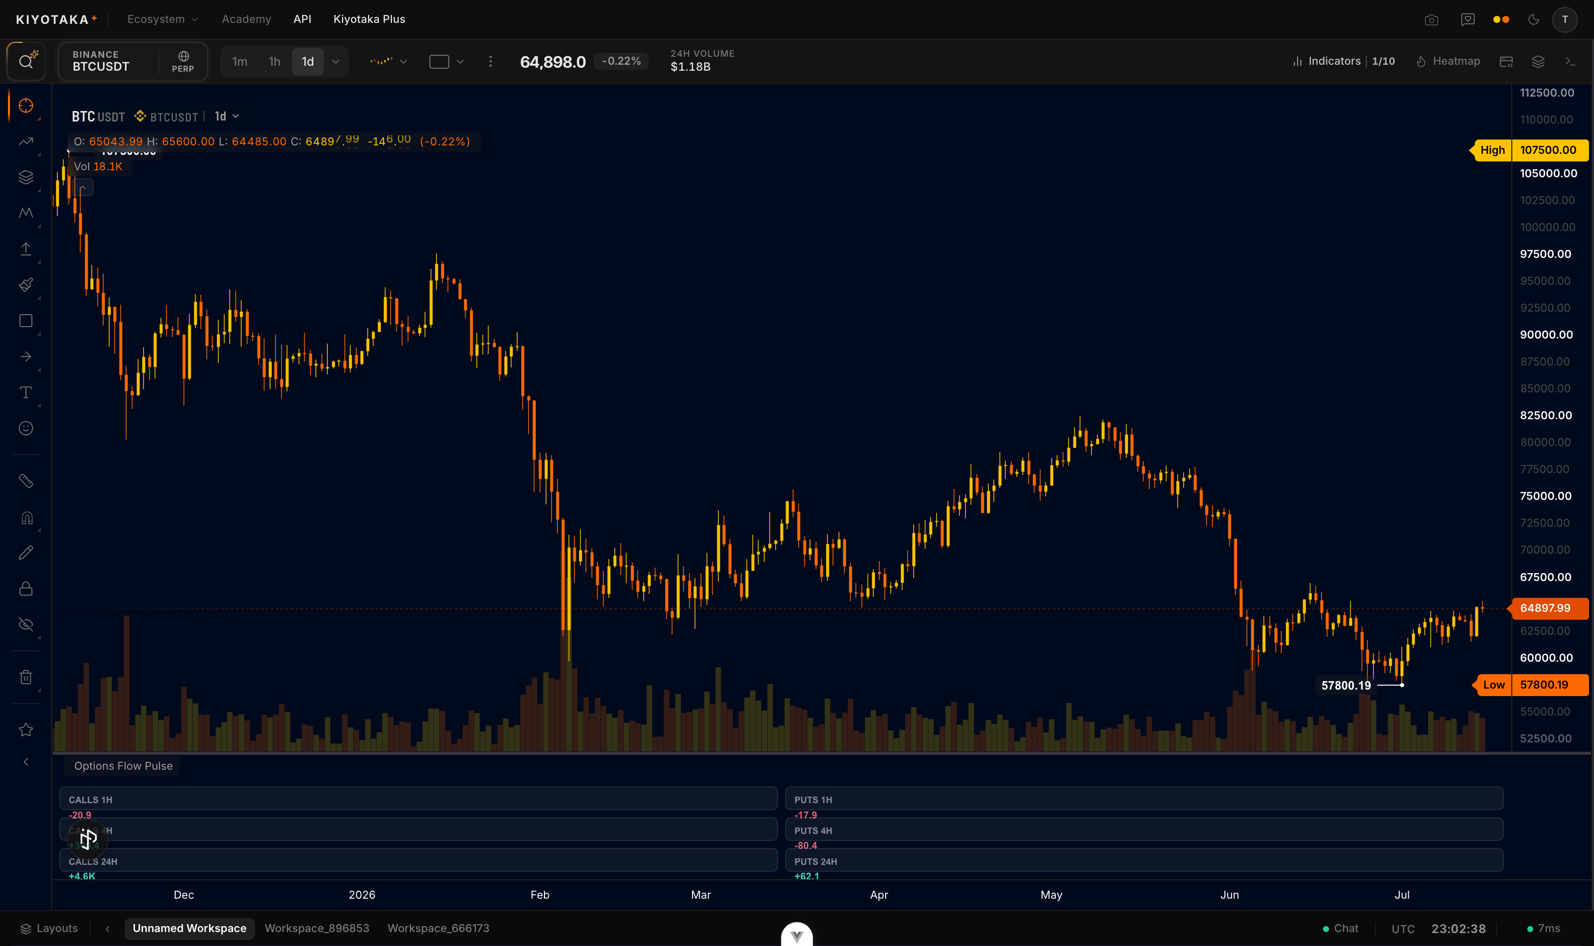Image resolution: width=1594 pixels, height=946 pixels.
Task: Click the Options Flow Pulse label
Action: 123,766
